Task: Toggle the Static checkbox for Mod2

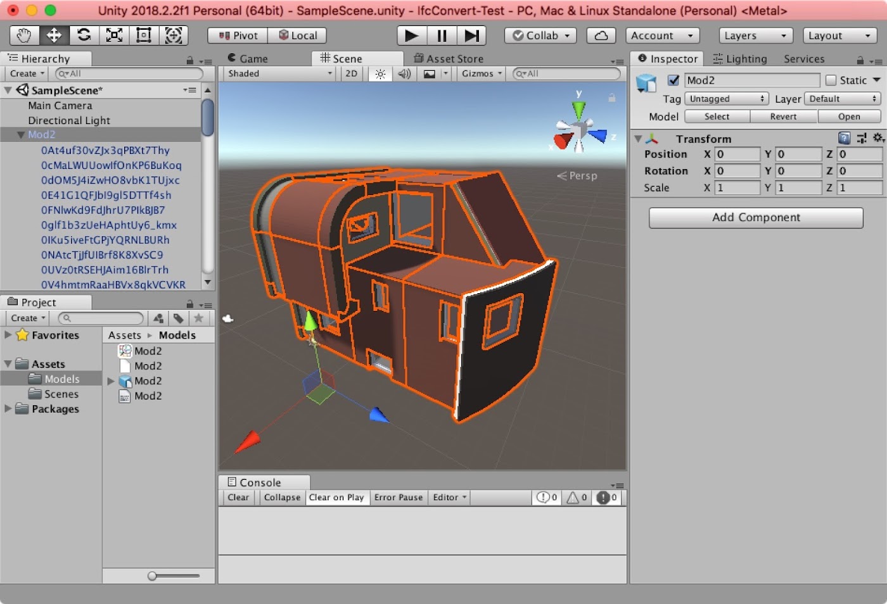Action: (831, 80)
